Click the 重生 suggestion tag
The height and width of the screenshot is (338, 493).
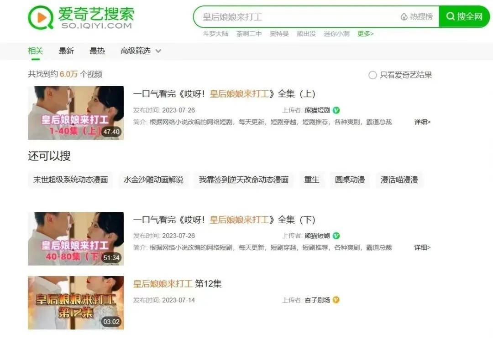(312, 180)
